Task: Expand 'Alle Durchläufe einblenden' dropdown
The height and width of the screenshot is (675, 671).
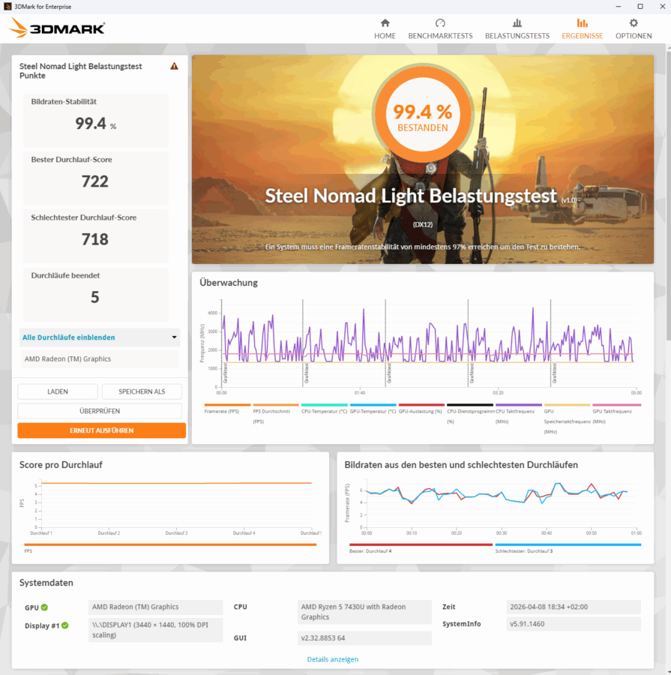Action: pyautogui.click(x=100, y=337)
